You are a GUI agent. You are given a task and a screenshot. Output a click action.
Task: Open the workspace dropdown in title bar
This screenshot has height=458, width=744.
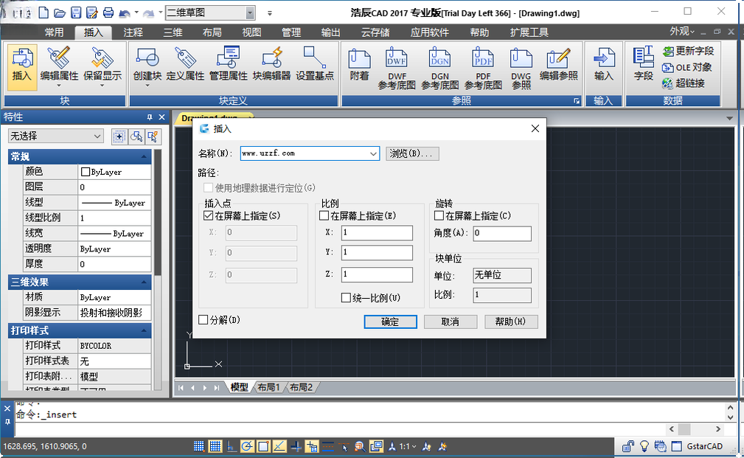[x=250, y=13]
